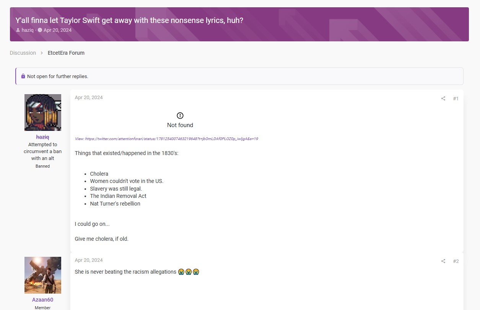Click "Attempted to circumvent a ban with an alt" text
The height and width of the screenshot is (310, 480).
(x=43, y=152)
